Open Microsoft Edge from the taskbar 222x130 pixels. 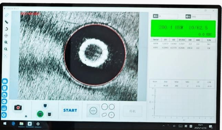click(13, 123)
